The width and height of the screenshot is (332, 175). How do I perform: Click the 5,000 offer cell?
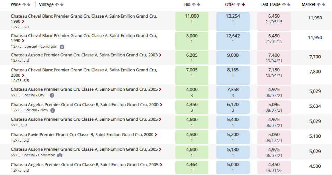pyautogui.click(x=233, y=167)
